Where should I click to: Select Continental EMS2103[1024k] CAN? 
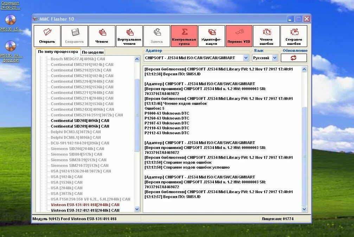point(82,76)
